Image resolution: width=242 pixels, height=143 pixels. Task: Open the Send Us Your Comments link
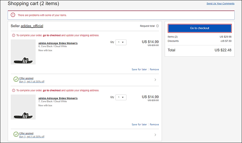pos(220,3)
